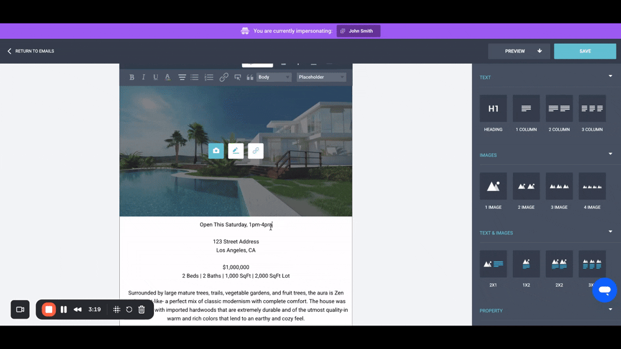Collapse the Text & Images section

point(610,232)
